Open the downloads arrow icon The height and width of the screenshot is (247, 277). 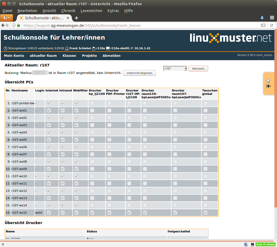(x=262, y=18)
